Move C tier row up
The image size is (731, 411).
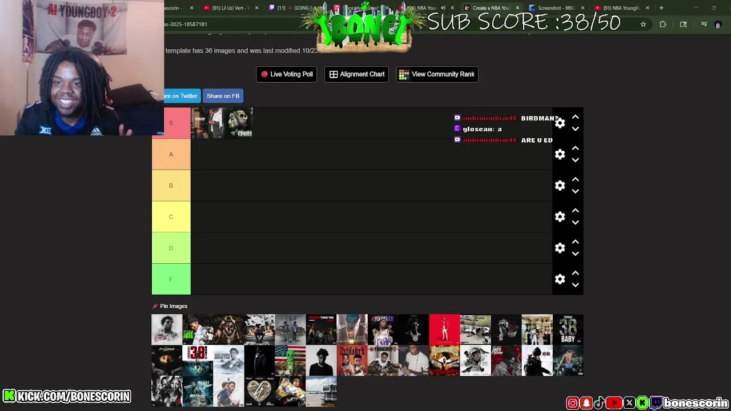(x=575, y=211)
